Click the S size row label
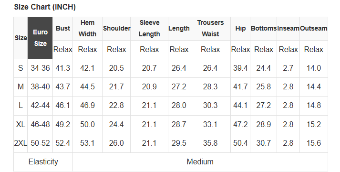 (x=21, y=68)
